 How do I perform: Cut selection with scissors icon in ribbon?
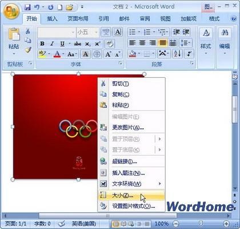point(28,31)
